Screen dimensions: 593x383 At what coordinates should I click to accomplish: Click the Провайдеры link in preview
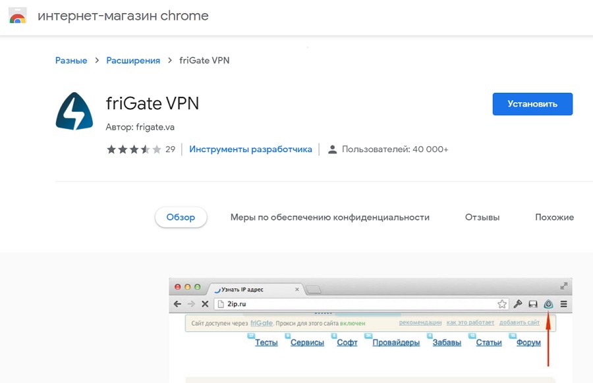[x=396, y=342]
